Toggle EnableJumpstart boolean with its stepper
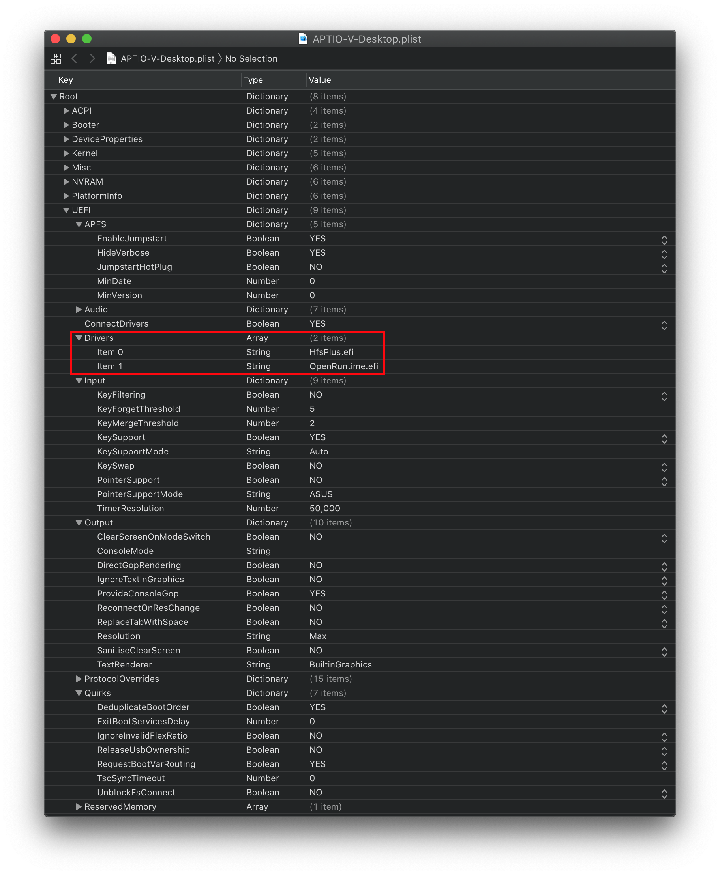Screen dimensions: 720x875 [664, 239]
